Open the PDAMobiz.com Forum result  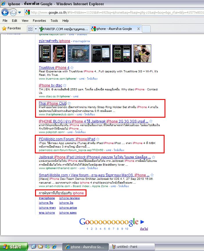pos(67,139)
